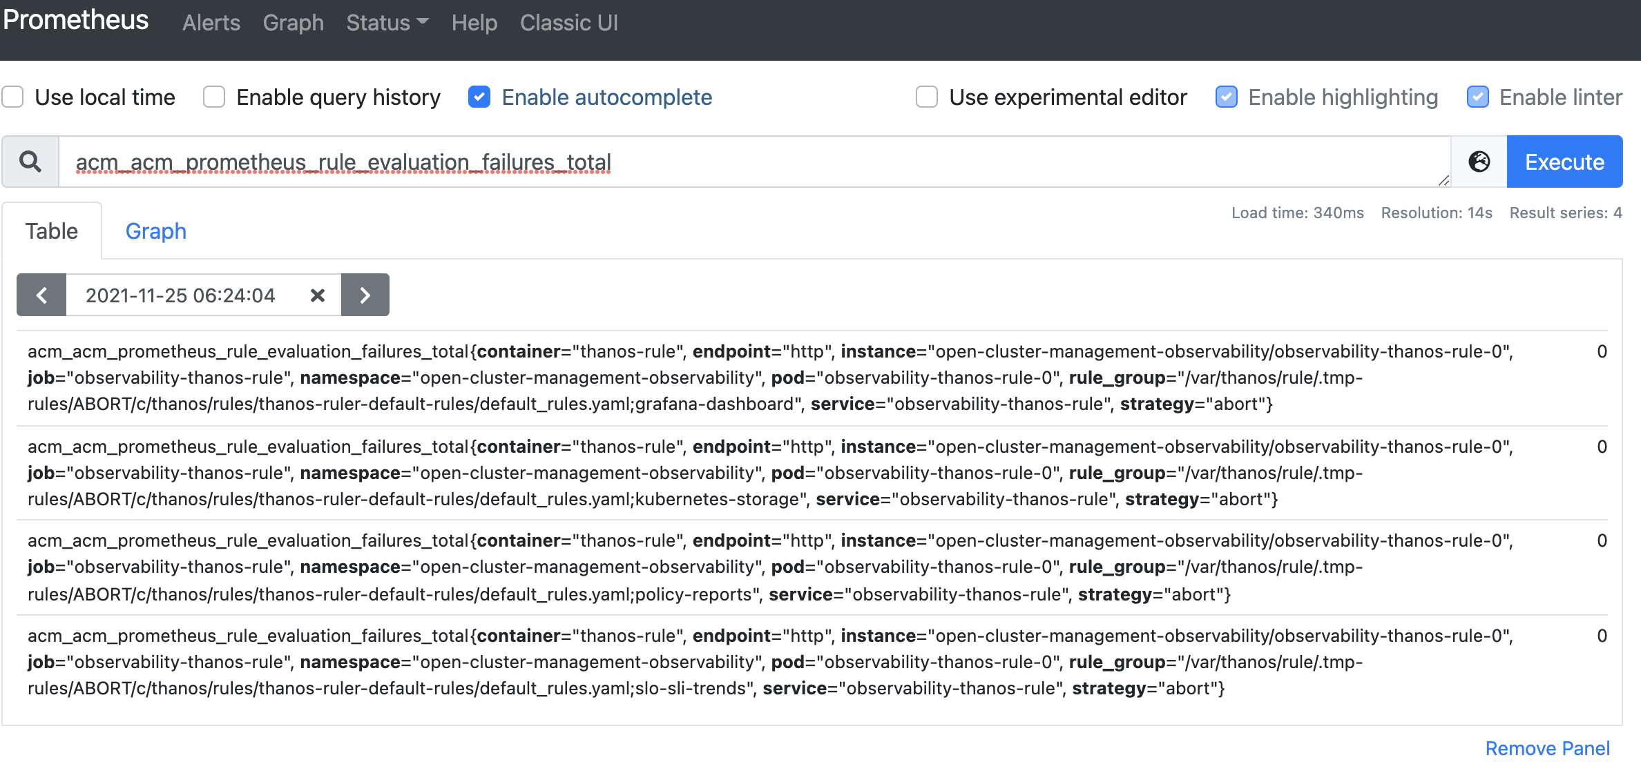
Task: Execute the PromQL query
Action: tap(1564, 162)
